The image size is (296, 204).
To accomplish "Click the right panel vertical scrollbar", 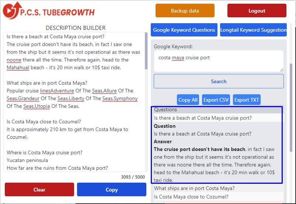I will (291, 108).
